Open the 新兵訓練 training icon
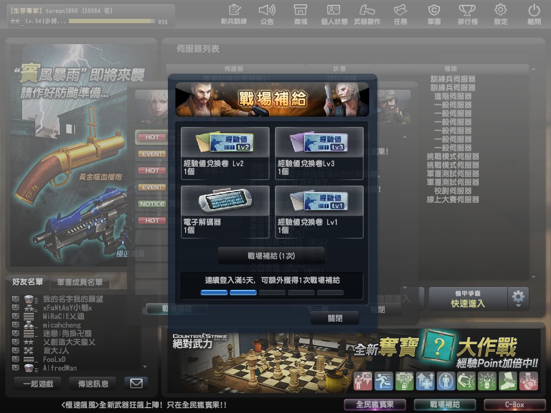The width and height of the screenshot is (551, 413). click(234, 14)
